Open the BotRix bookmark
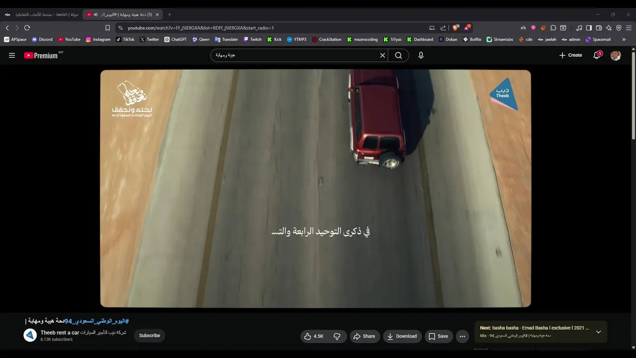Viewport: 636px width, 358px height. pyautogui.click(x=472, y=39)
